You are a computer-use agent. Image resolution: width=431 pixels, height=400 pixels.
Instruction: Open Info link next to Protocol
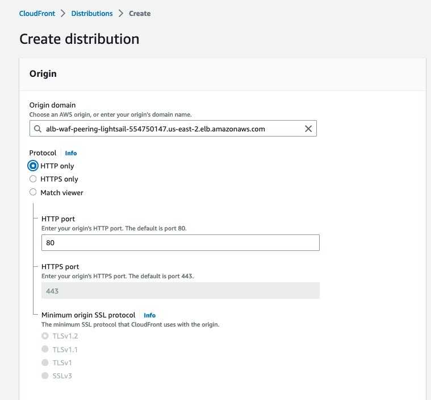pyautogui.click(x=70, y=153)
